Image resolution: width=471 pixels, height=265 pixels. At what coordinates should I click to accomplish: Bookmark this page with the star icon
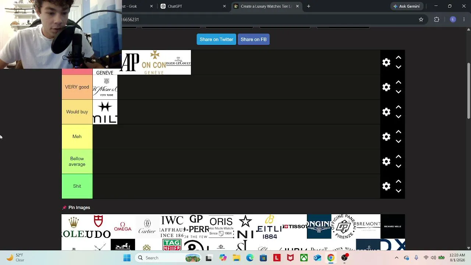421,20
